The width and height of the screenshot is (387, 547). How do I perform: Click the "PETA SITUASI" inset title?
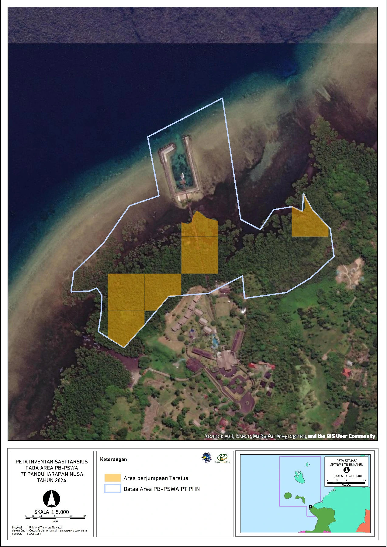click(347, 461)
